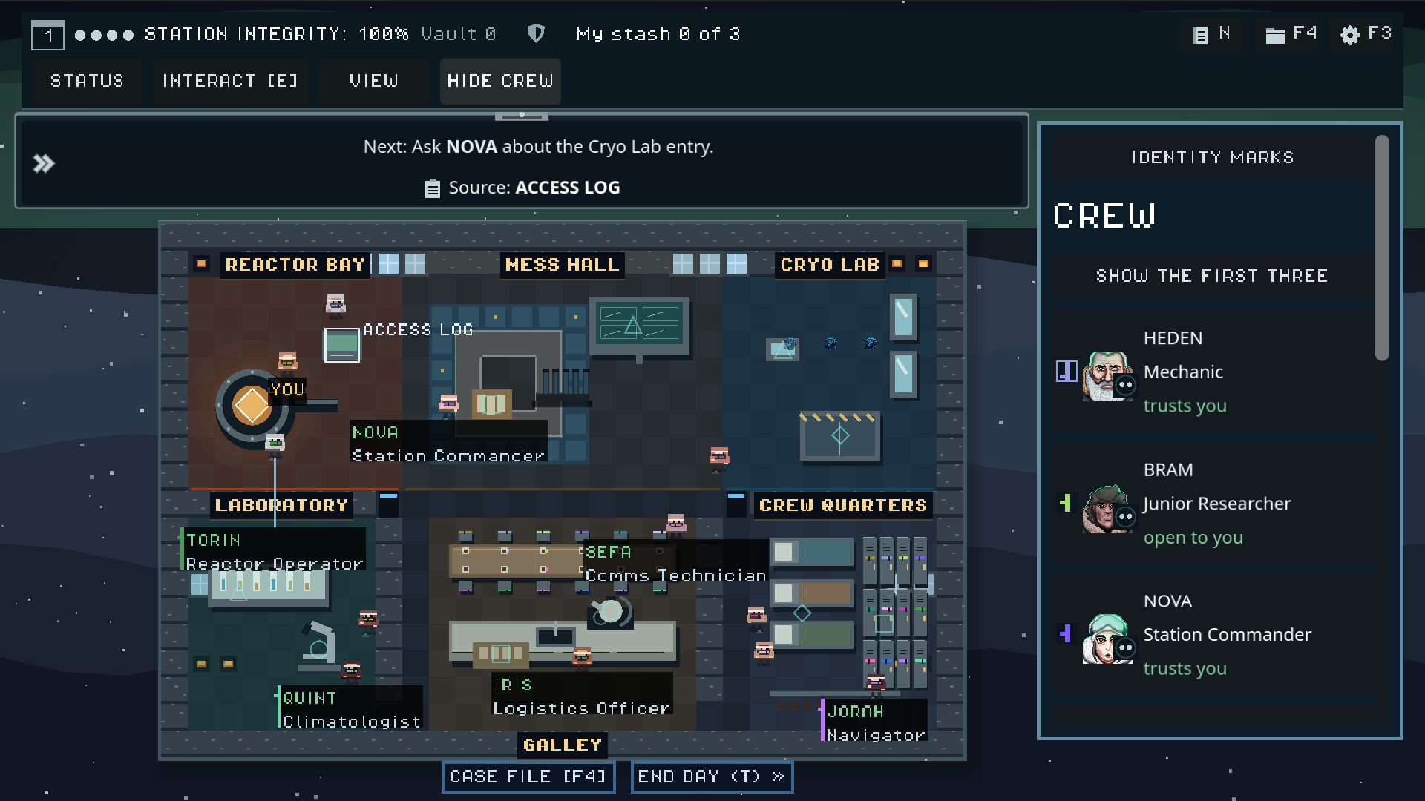This screenshot has height=801, width=1425.
Task: Toggle the Hide Crew button
Action: [500, 81]
